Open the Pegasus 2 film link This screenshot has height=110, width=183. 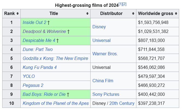click(33, 85)
